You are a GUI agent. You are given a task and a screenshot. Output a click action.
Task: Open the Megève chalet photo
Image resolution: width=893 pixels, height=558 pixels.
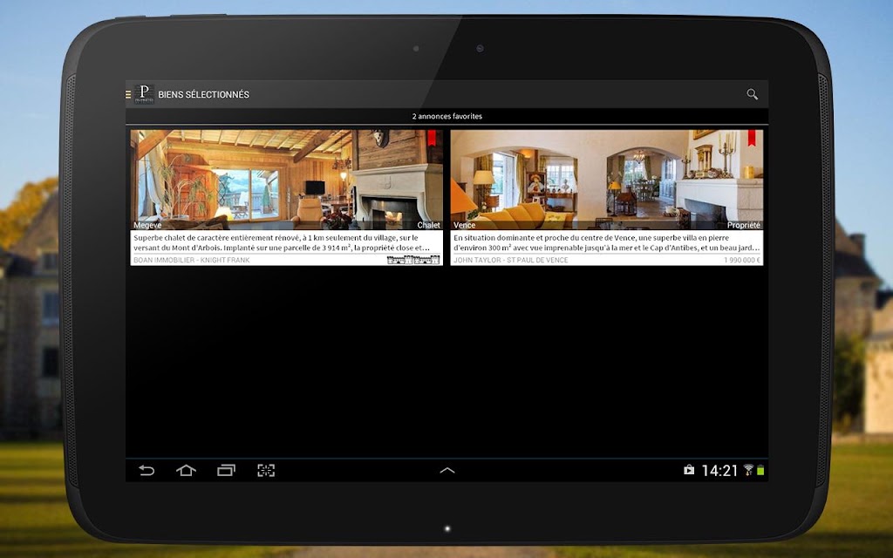pos(286,180)
